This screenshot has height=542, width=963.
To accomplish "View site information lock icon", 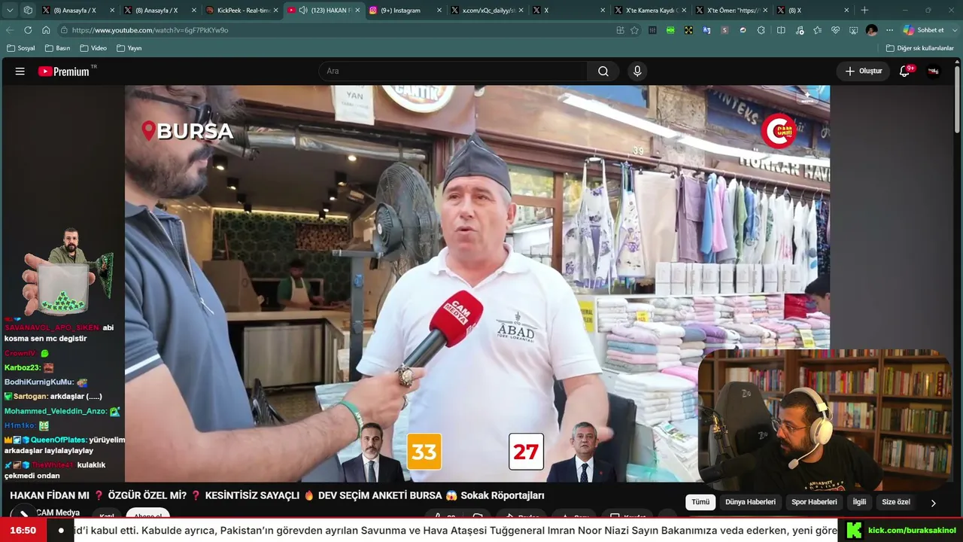I will (x=65, y=30).
